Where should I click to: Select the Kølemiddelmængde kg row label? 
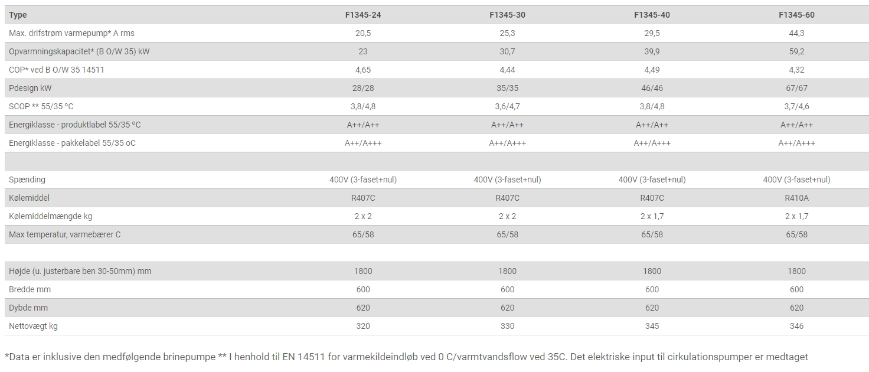[51, 216]
